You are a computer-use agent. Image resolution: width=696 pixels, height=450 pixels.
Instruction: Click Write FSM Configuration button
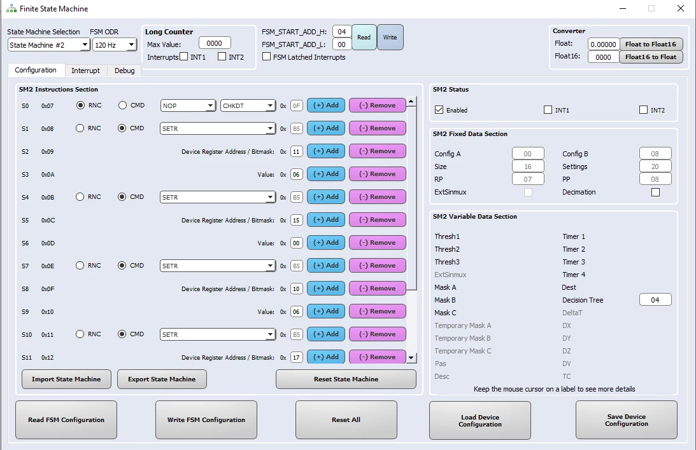206,420
